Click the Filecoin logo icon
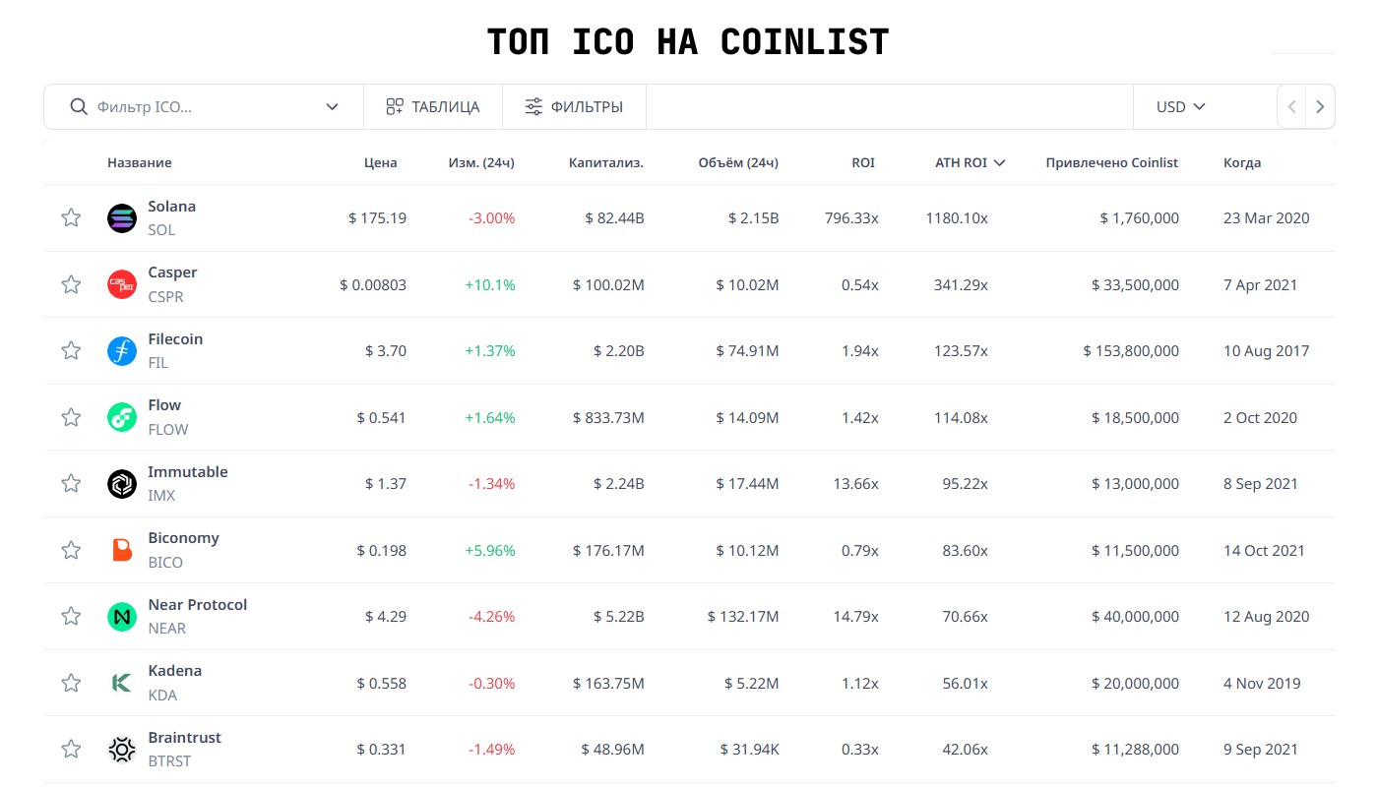This screenshot has height=788, width=1378. pos(121,350)
